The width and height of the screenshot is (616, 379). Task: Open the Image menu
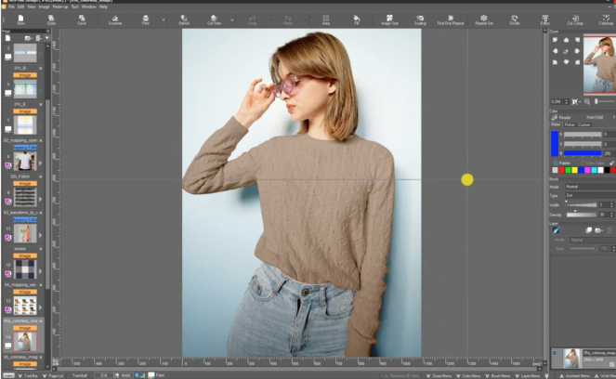(44, 7)
